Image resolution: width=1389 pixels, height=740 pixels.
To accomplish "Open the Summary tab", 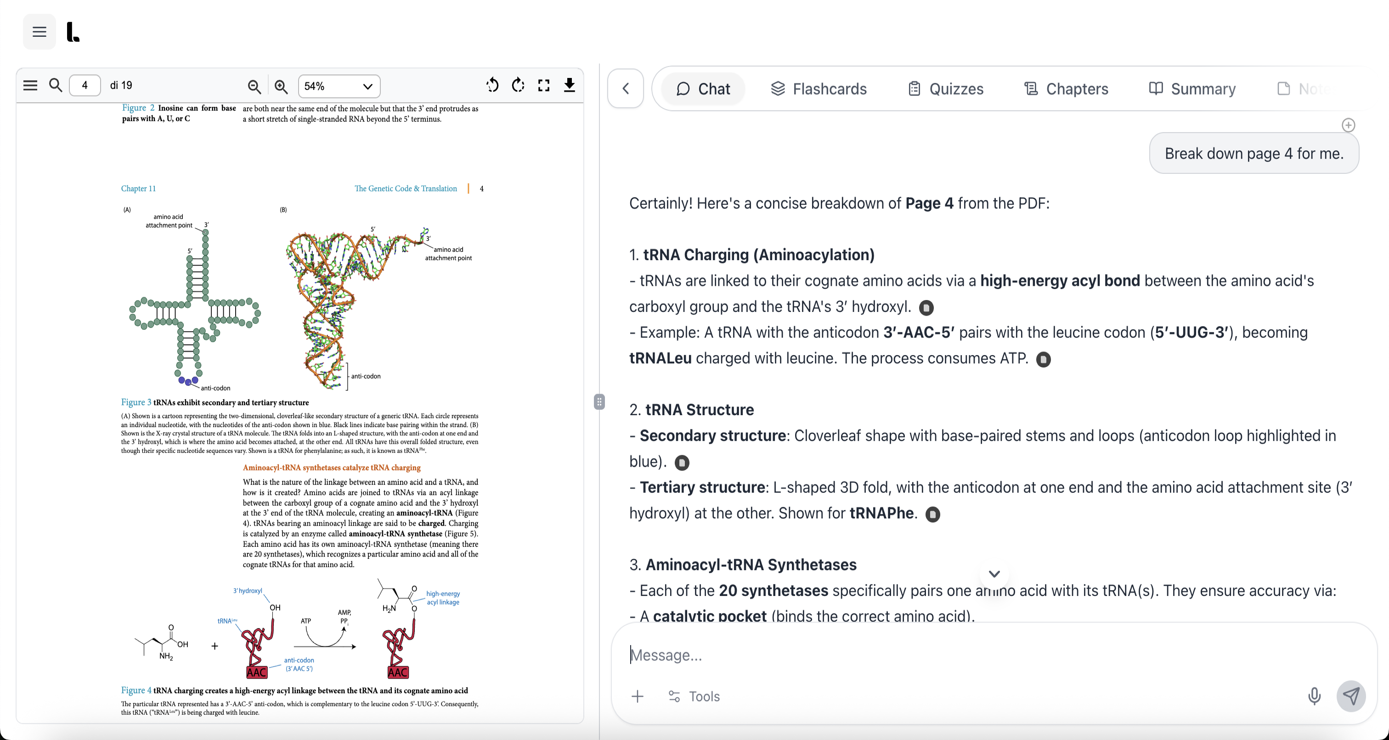I will click(1192, 89).
